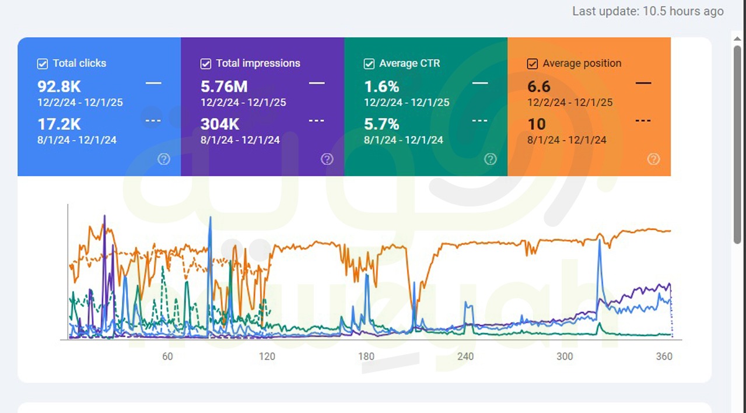Click the 5.76M total impressions value
The image size is (746, 413).
point(224,86)
